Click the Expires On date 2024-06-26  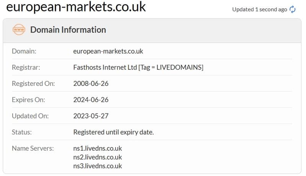[x=91, y=100]
